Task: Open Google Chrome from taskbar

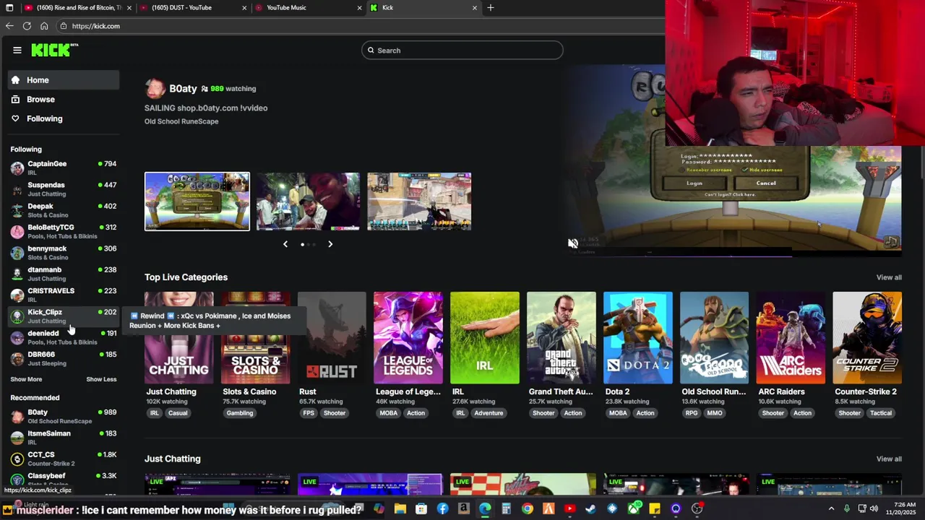Action: [x=528, y=509]
